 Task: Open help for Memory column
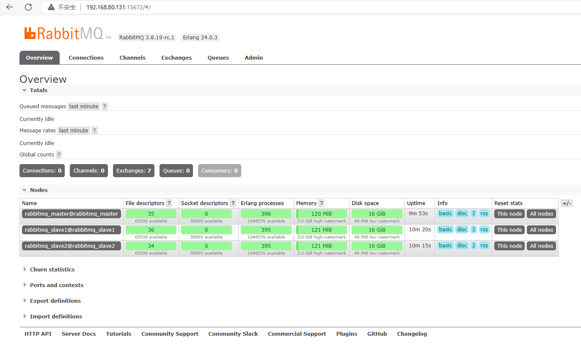[322, 203]
